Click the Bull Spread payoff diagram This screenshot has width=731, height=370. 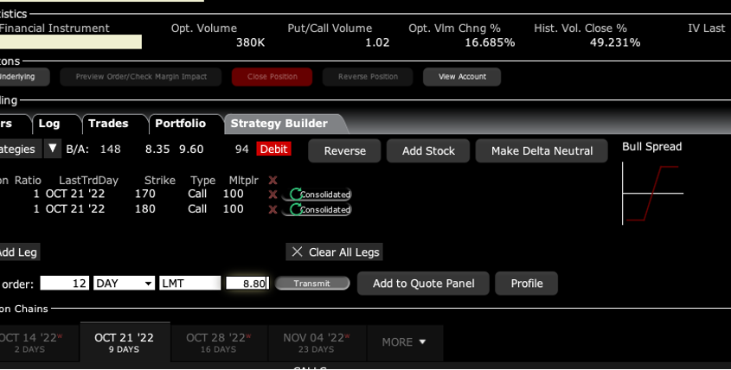[x=652, y=194]
